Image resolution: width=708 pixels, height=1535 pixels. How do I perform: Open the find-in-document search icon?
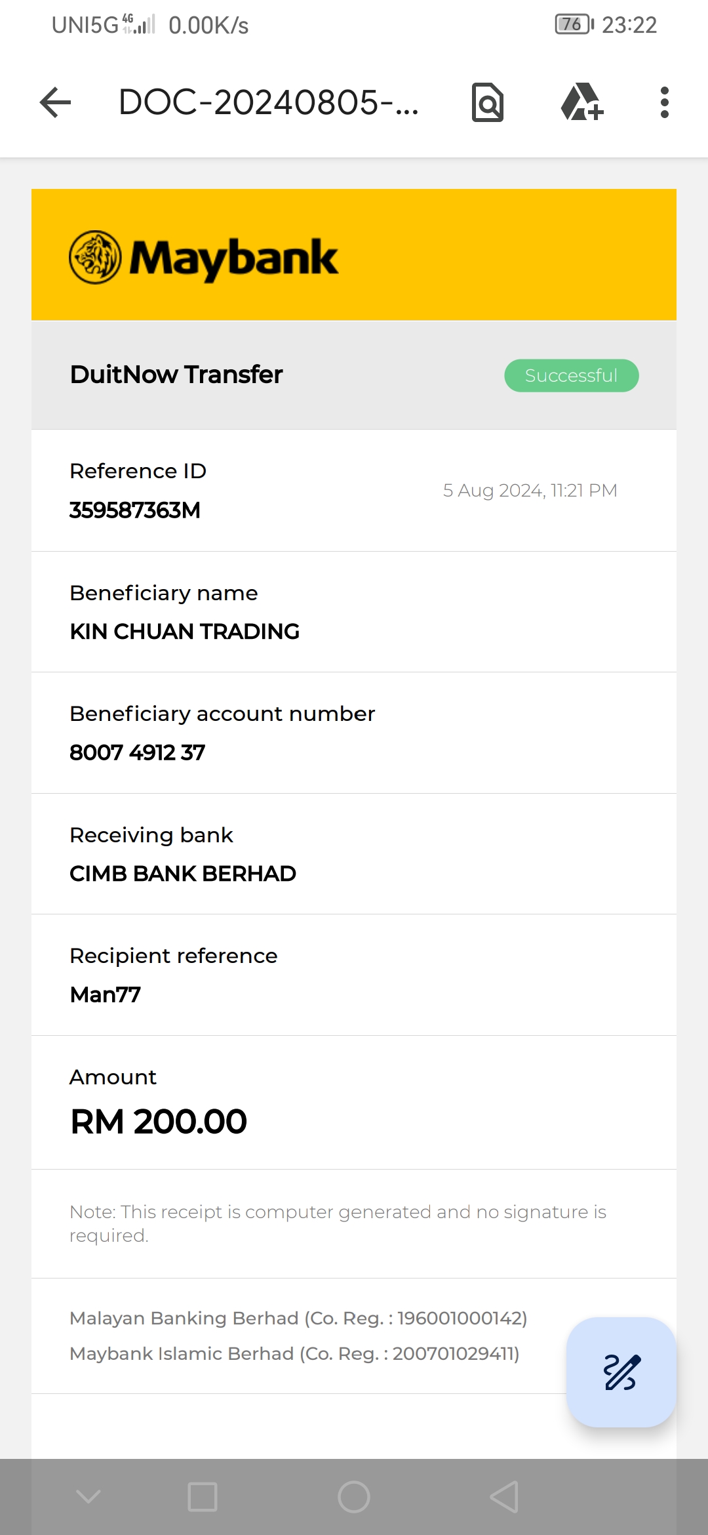[x=488, y=103]
